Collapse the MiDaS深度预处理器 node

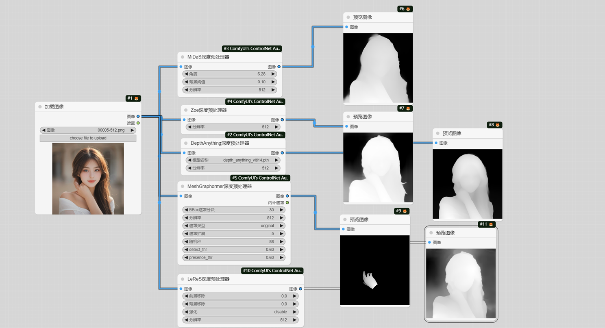click(x=183, y=57)
